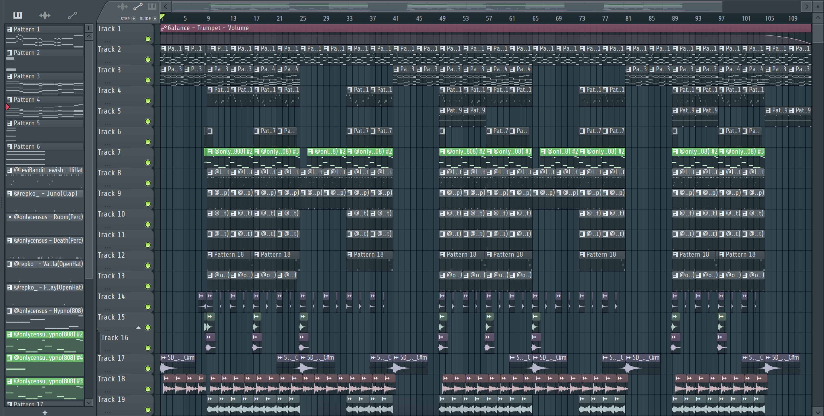Open the piano roll patterns picker tab

(x=17, y=15)
